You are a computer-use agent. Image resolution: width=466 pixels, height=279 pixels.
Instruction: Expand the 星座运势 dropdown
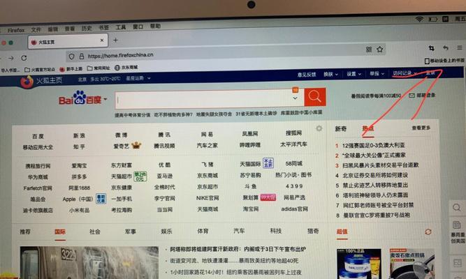click(138, 78)
